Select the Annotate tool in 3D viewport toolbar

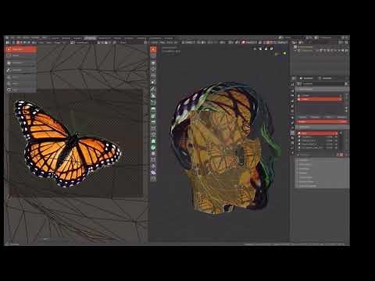click(x=153, y=89)
